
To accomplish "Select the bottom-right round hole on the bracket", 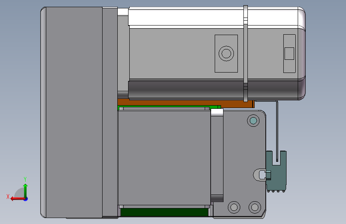I will coord(255,207).
